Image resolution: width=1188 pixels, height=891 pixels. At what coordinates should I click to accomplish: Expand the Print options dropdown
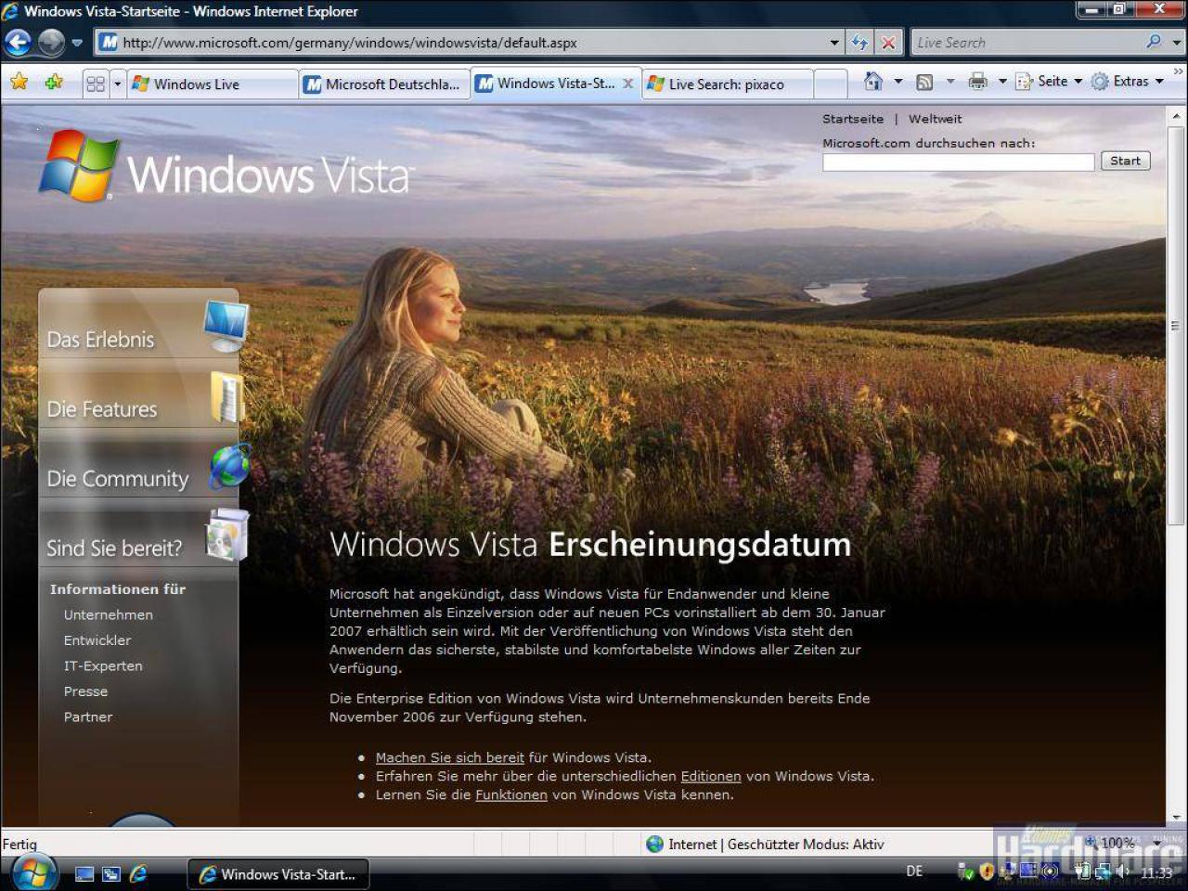click(x=1002, y=82)
